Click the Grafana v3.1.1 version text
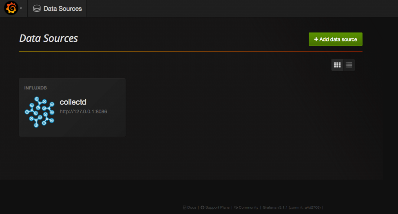Screen dimensions: 398x214 coord(292,208)
